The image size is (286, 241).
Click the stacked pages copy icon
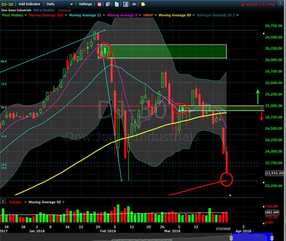point(108,4)
